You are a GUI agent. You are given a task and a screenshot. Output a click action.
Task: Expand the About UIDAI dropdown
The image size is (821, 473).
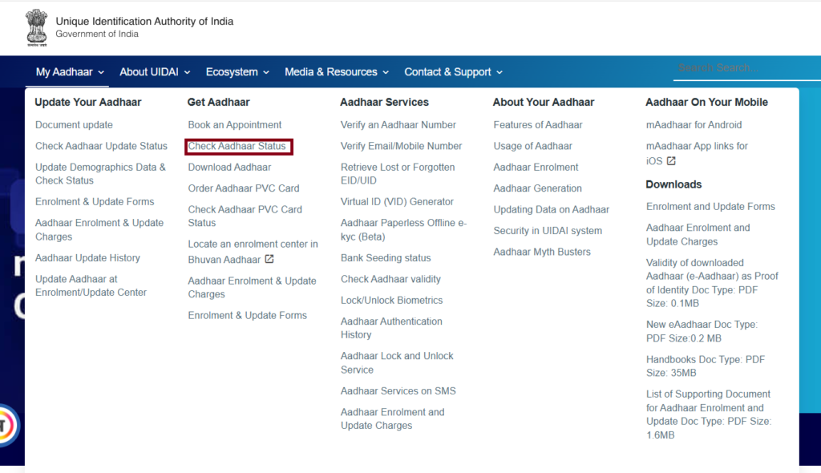pyautogui.click(x=155, y=72)
